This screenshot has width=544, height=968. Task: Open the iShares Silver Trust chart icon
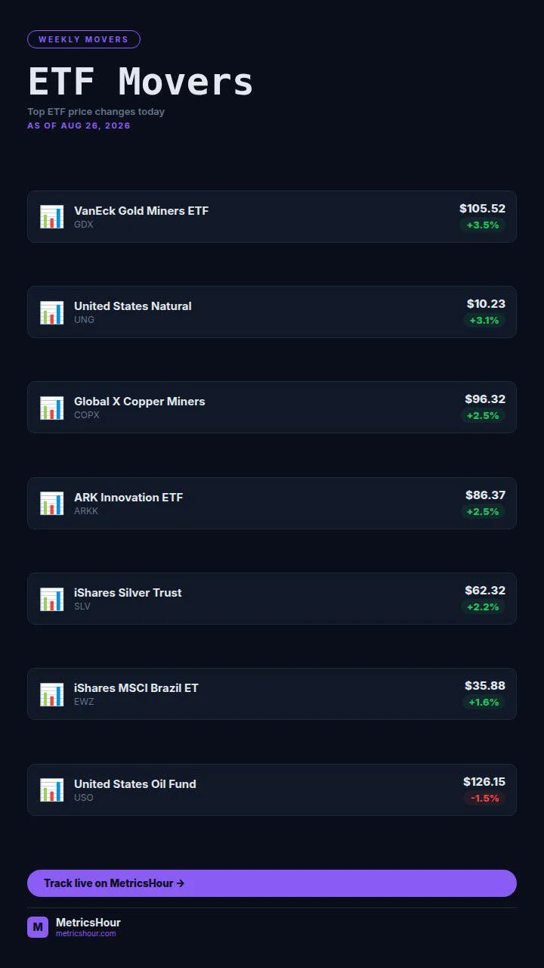click(52, 599)
